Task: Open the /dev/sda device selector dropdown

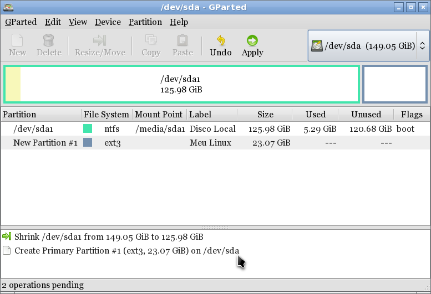Action: [368, 45]
